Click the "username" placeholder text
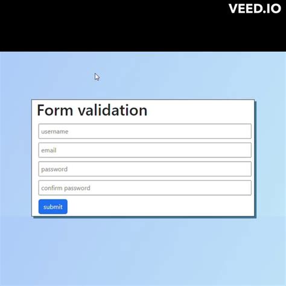The height and width of the screenshot is (286, 286). click(x=55, y=132)
